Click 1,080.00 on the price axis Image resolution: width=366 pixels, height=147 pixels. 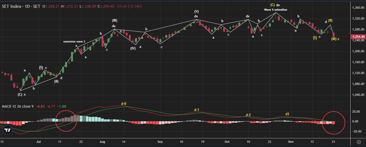click(x=358, y=84)
